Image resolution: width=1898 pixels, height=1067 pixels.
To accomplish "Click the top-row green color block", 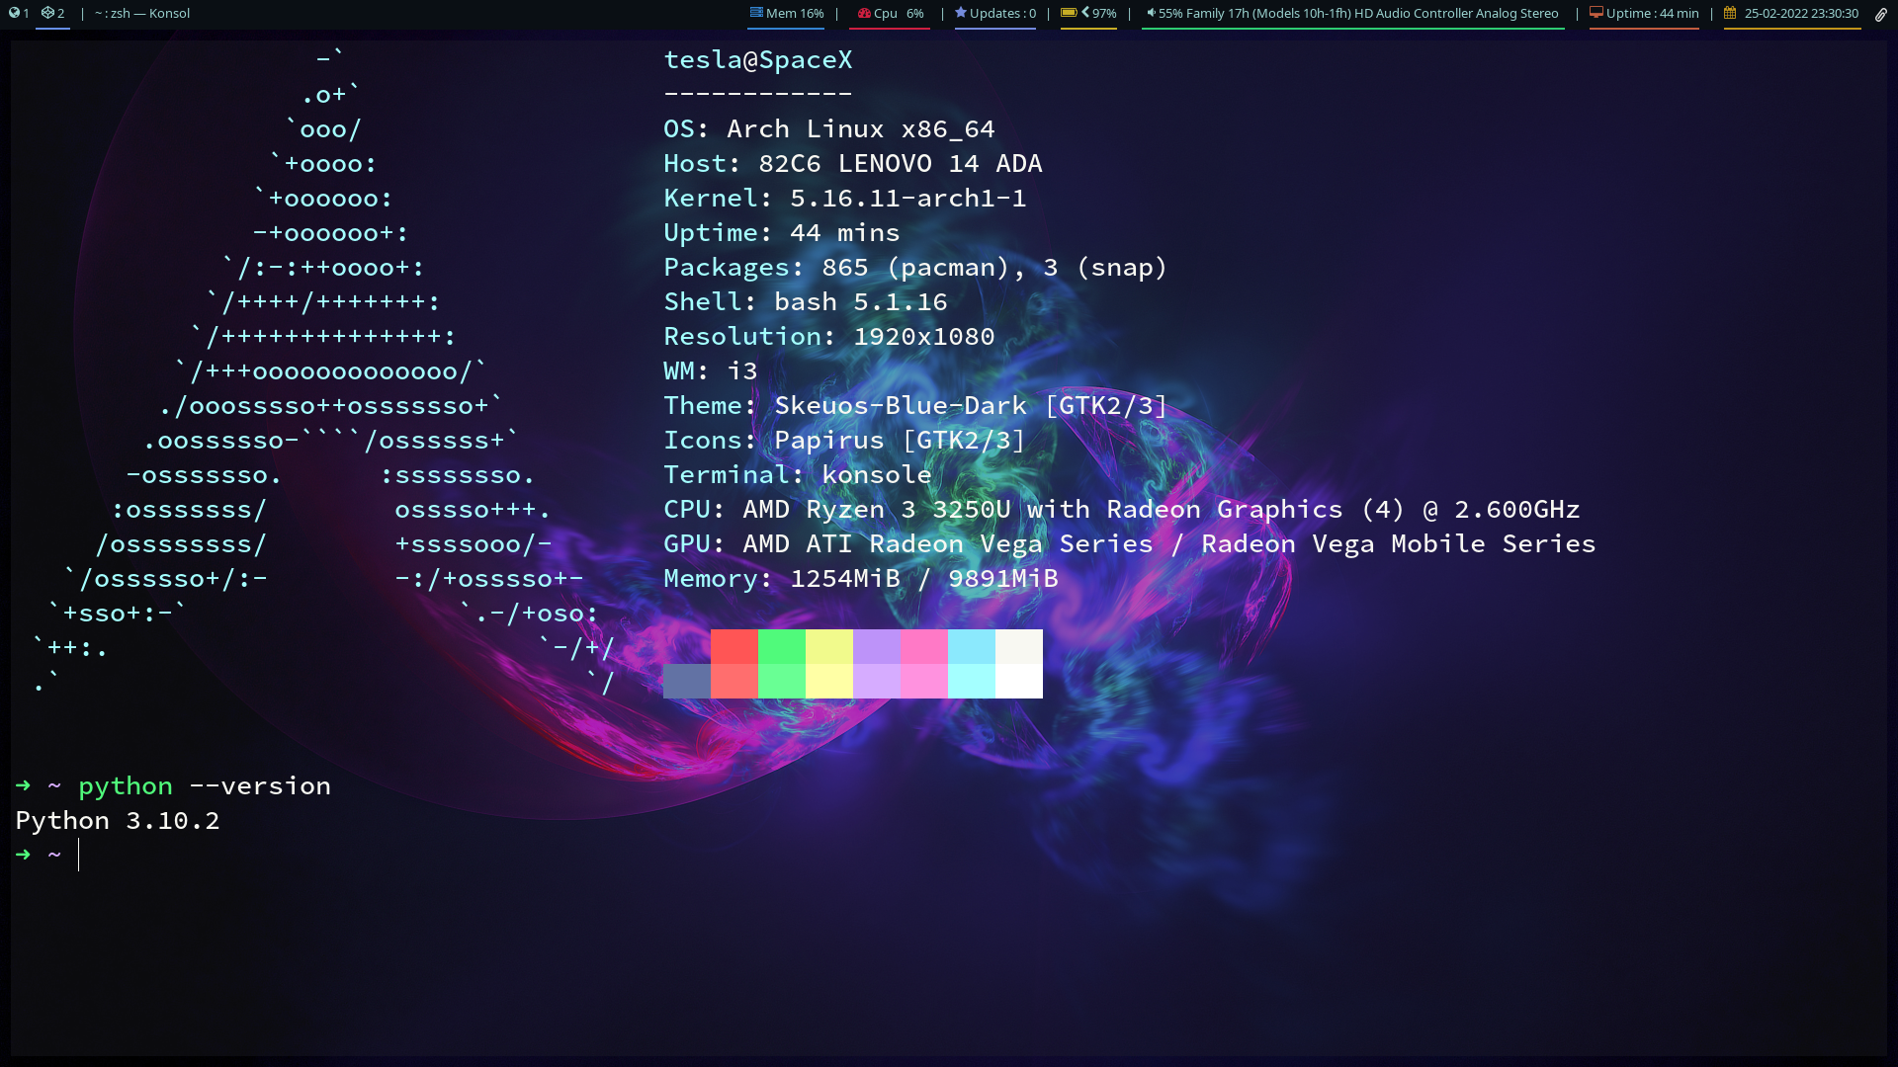I will point(782,646).
